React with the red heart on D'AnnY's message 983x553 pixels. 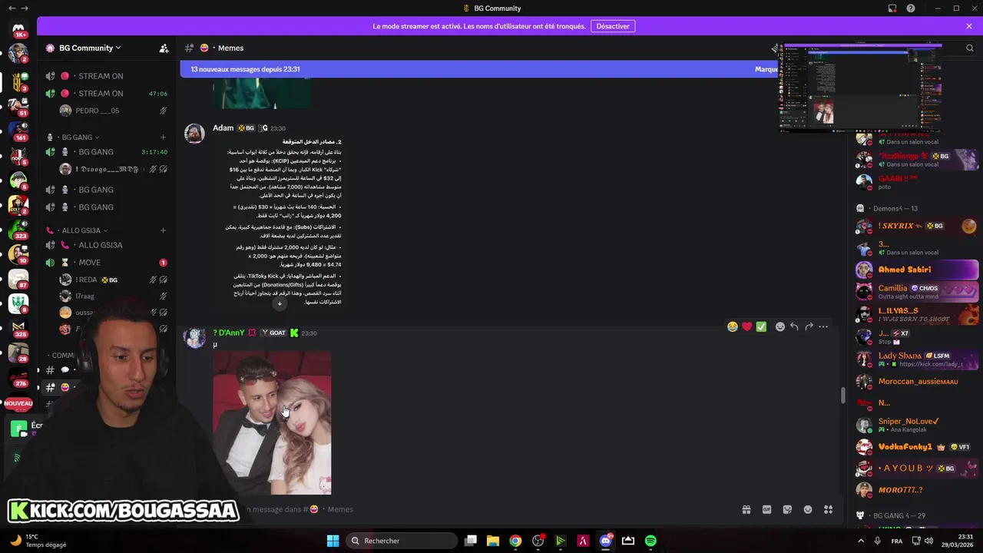[746, 326]
